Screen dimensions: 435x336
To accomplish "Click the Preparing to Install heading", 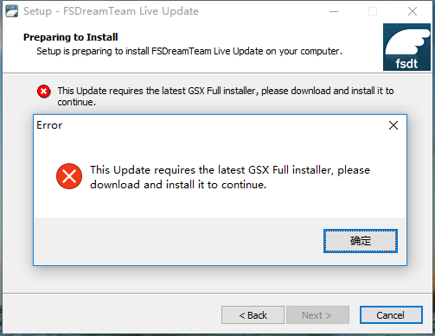I will tap(71, 37).
